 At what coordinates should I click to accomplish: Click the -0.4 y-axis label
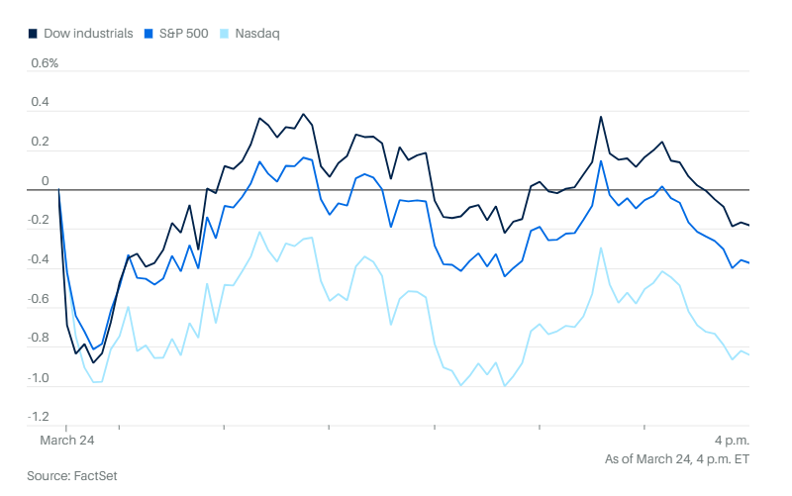[x=38, y=259]
